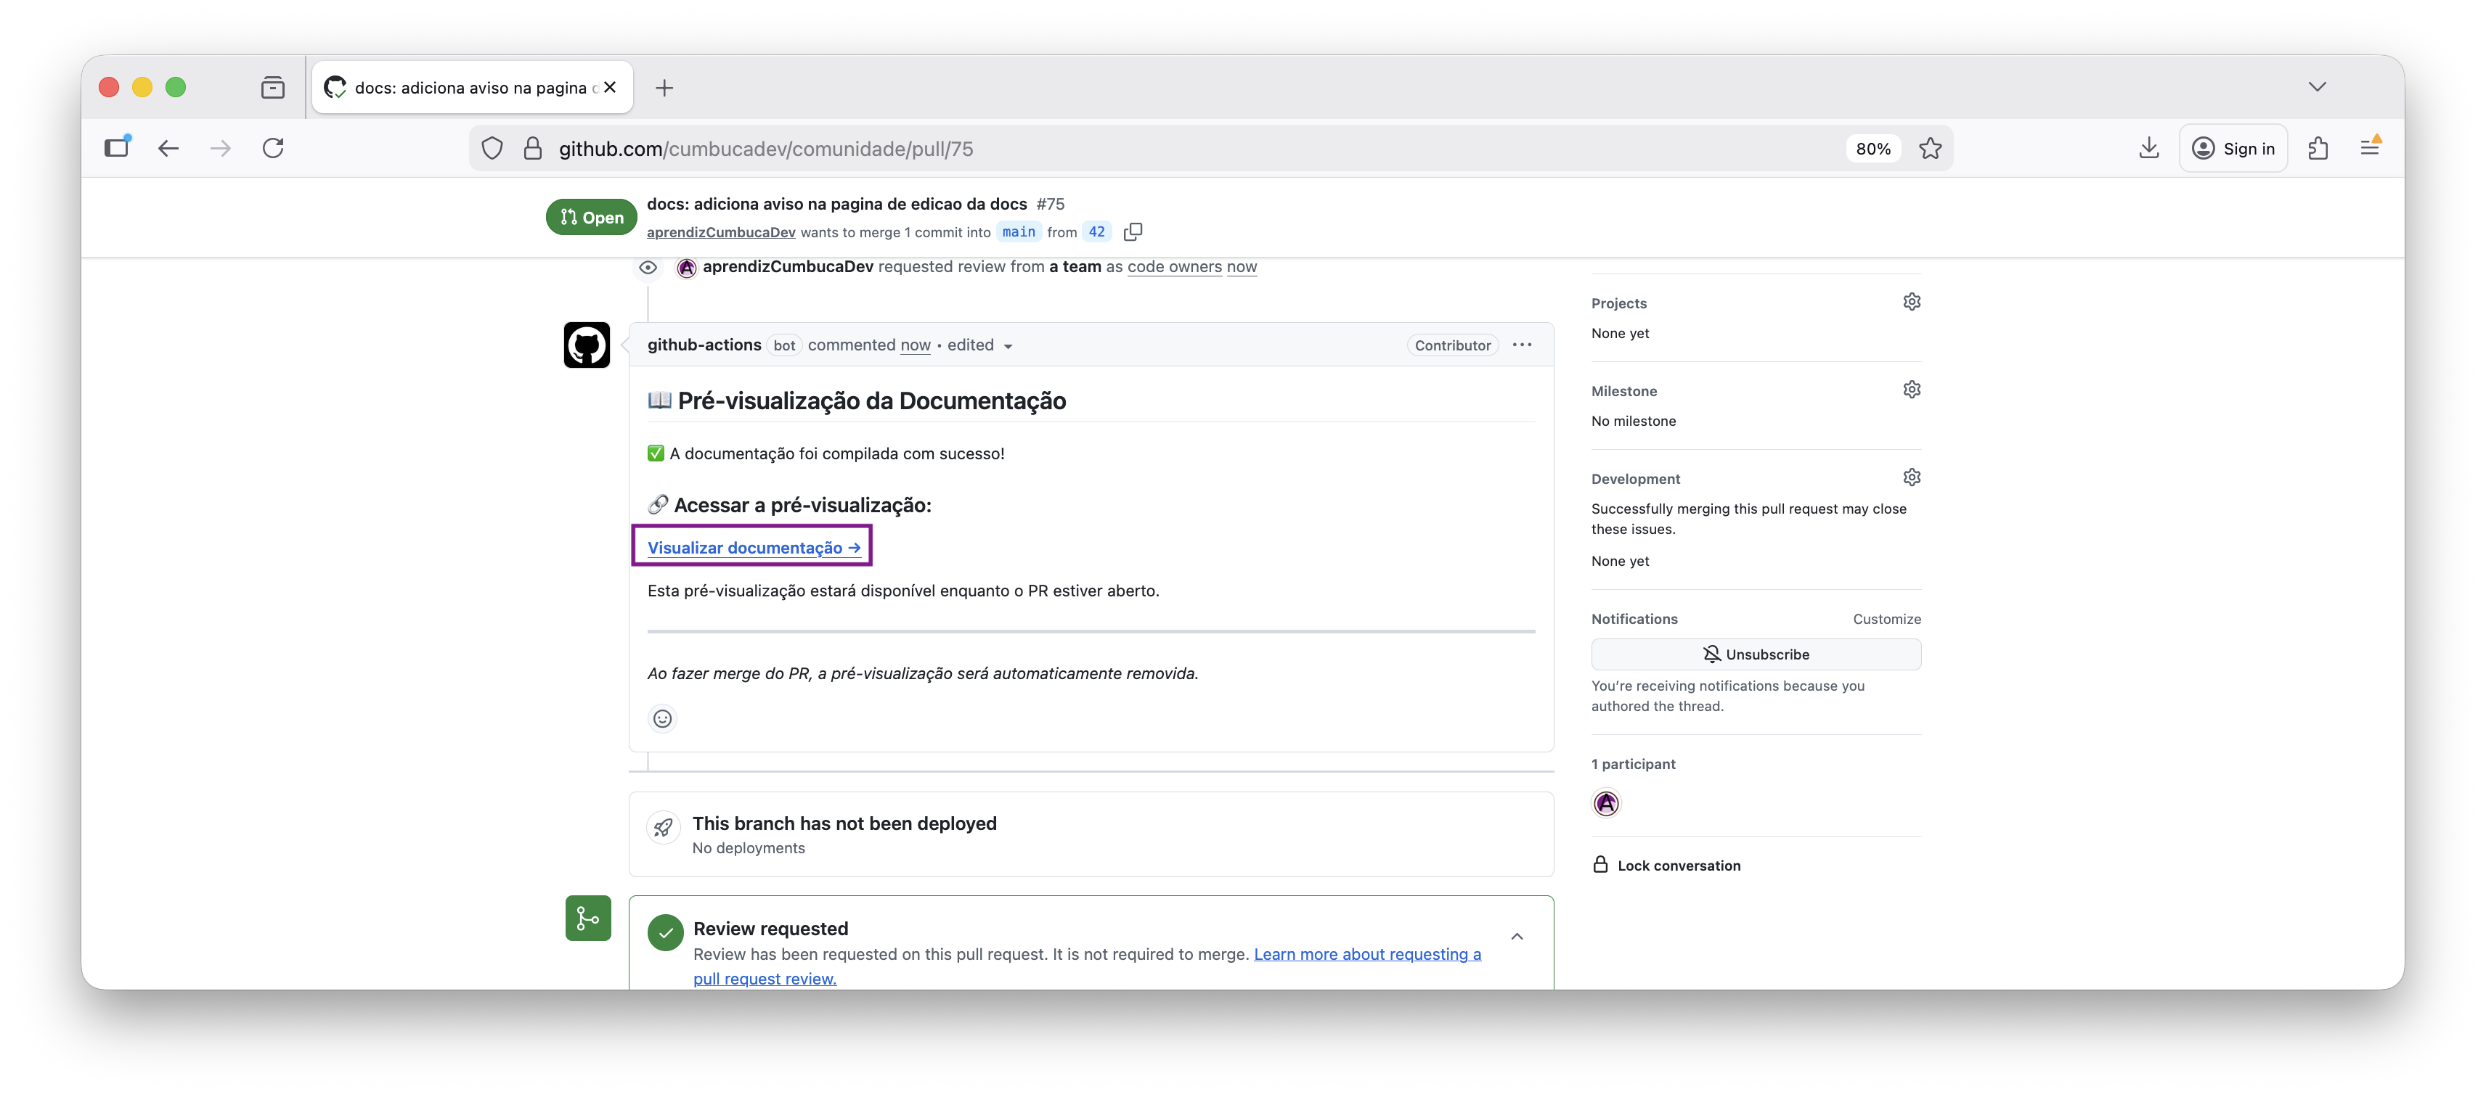Open a new browser tab
The height and width of the screenshot is (1097, 2486).
[664, 88]
